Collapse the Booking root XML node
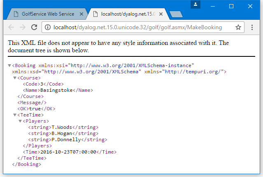Viewport: 263px width, 177px height. pos(10,65)
